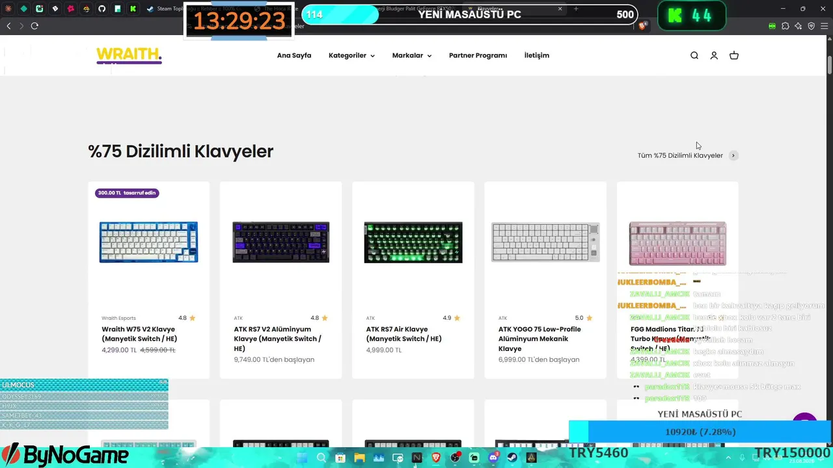
Task: Click the ATK YOGO 75 keyboard image
Action: 545,242
